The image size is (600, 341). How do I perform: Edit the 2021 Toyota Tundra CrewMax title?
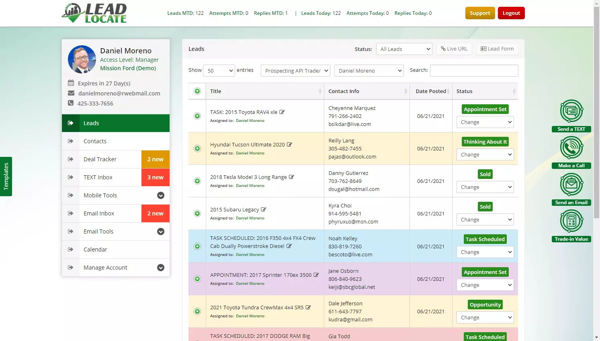(x=308, y=307)
